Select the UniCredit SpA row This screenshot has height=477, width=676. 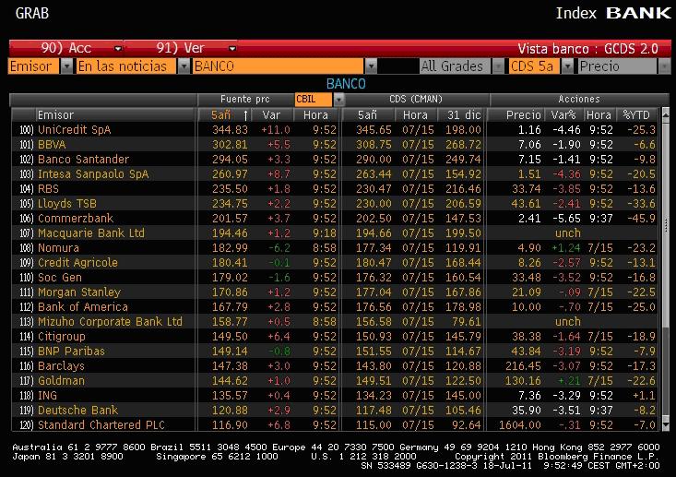(335, 130)
